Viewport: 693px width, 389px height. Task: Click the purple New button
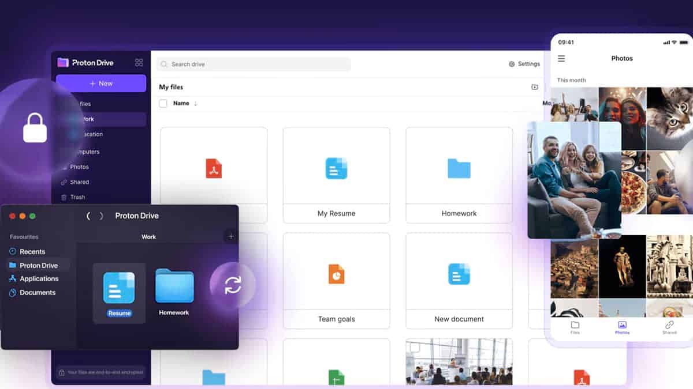click(x=101, y=84)
